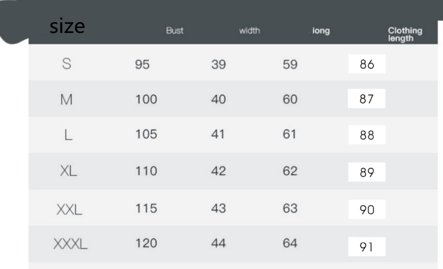Select the M size row label
This screenshot has width=443, height=269.
click(x=66, y=100)
